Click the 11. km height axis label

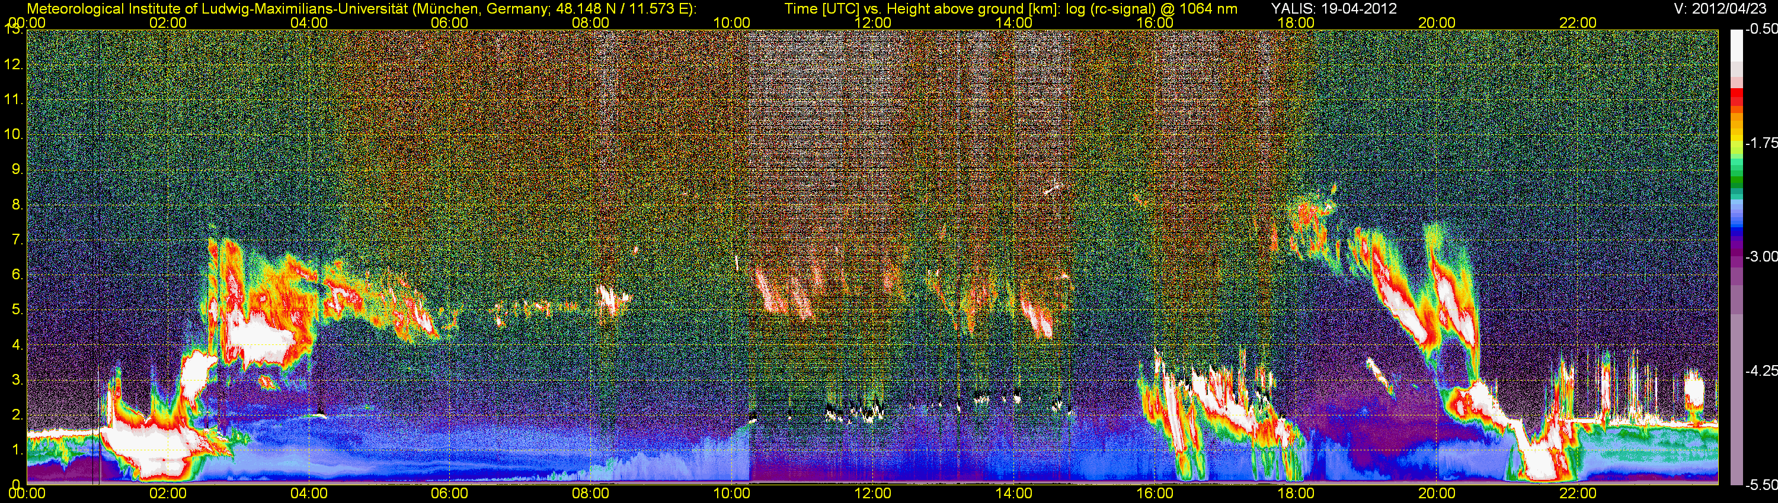[14, 99]
